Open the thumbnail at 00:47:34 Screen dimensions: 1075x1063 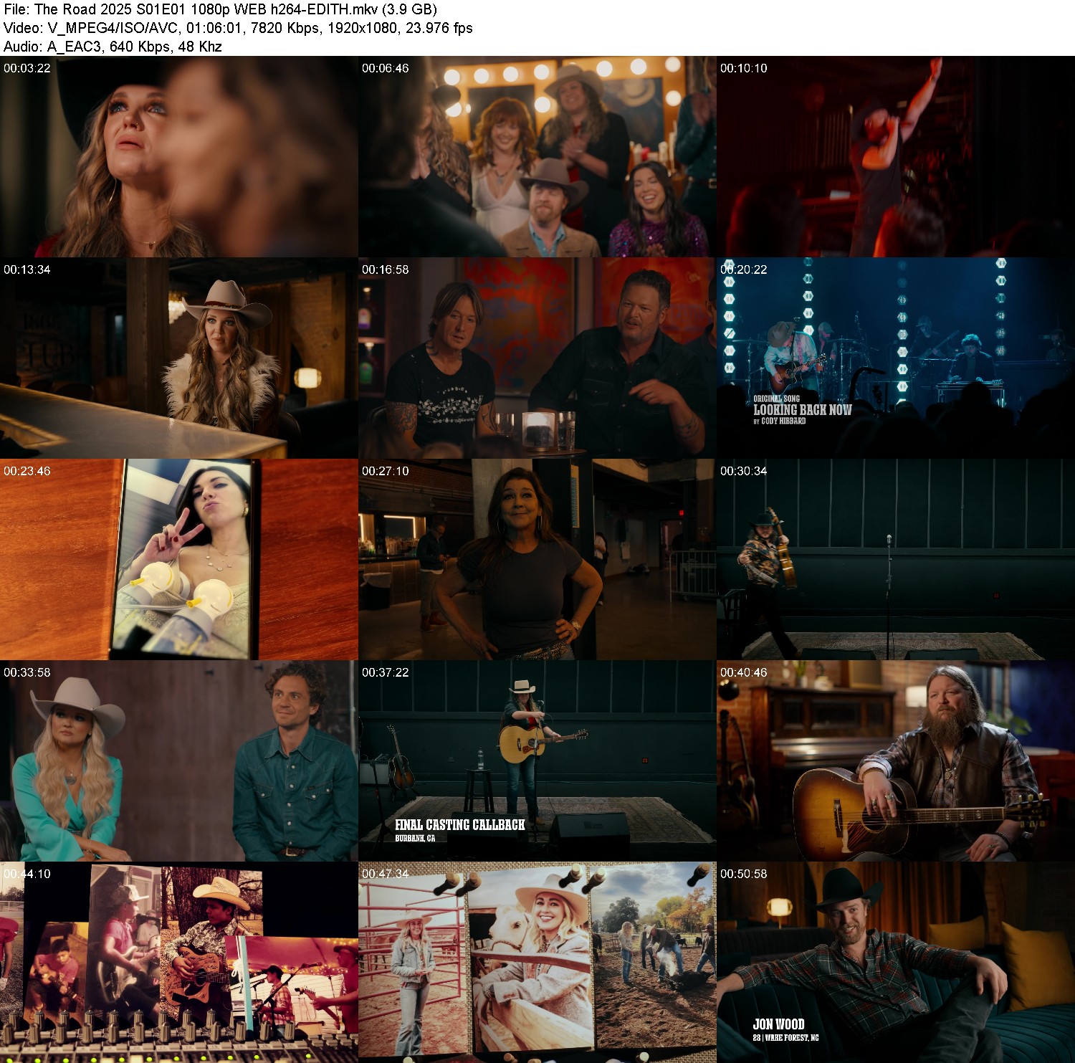click(x=537, y=963)
